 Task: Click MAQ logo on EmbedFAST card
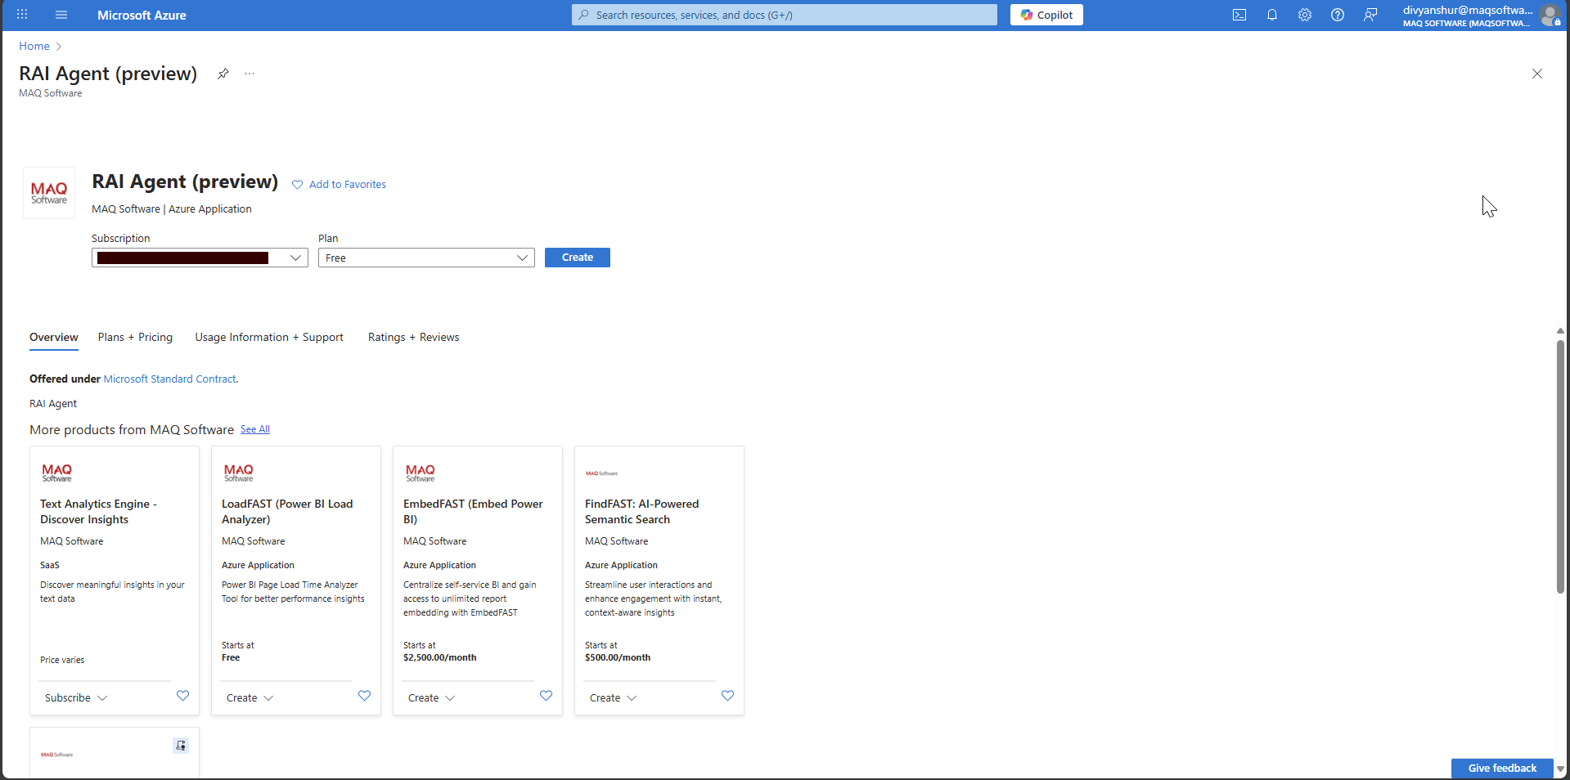(x=420, y=473)
